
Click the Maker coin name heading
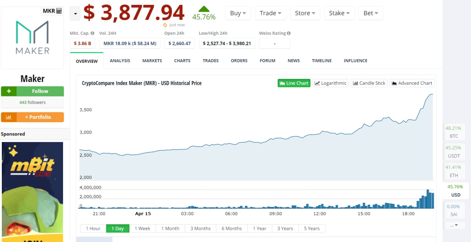[32, 79]
